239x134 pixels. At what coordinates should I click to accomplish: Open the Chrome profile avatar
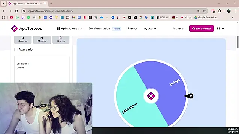(x=229, y=11)
